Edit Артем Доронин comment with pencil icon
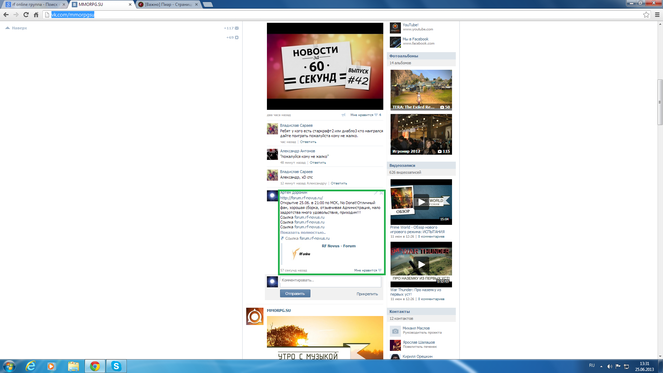This screenshot has width=663, height=373. coord(376,193)
